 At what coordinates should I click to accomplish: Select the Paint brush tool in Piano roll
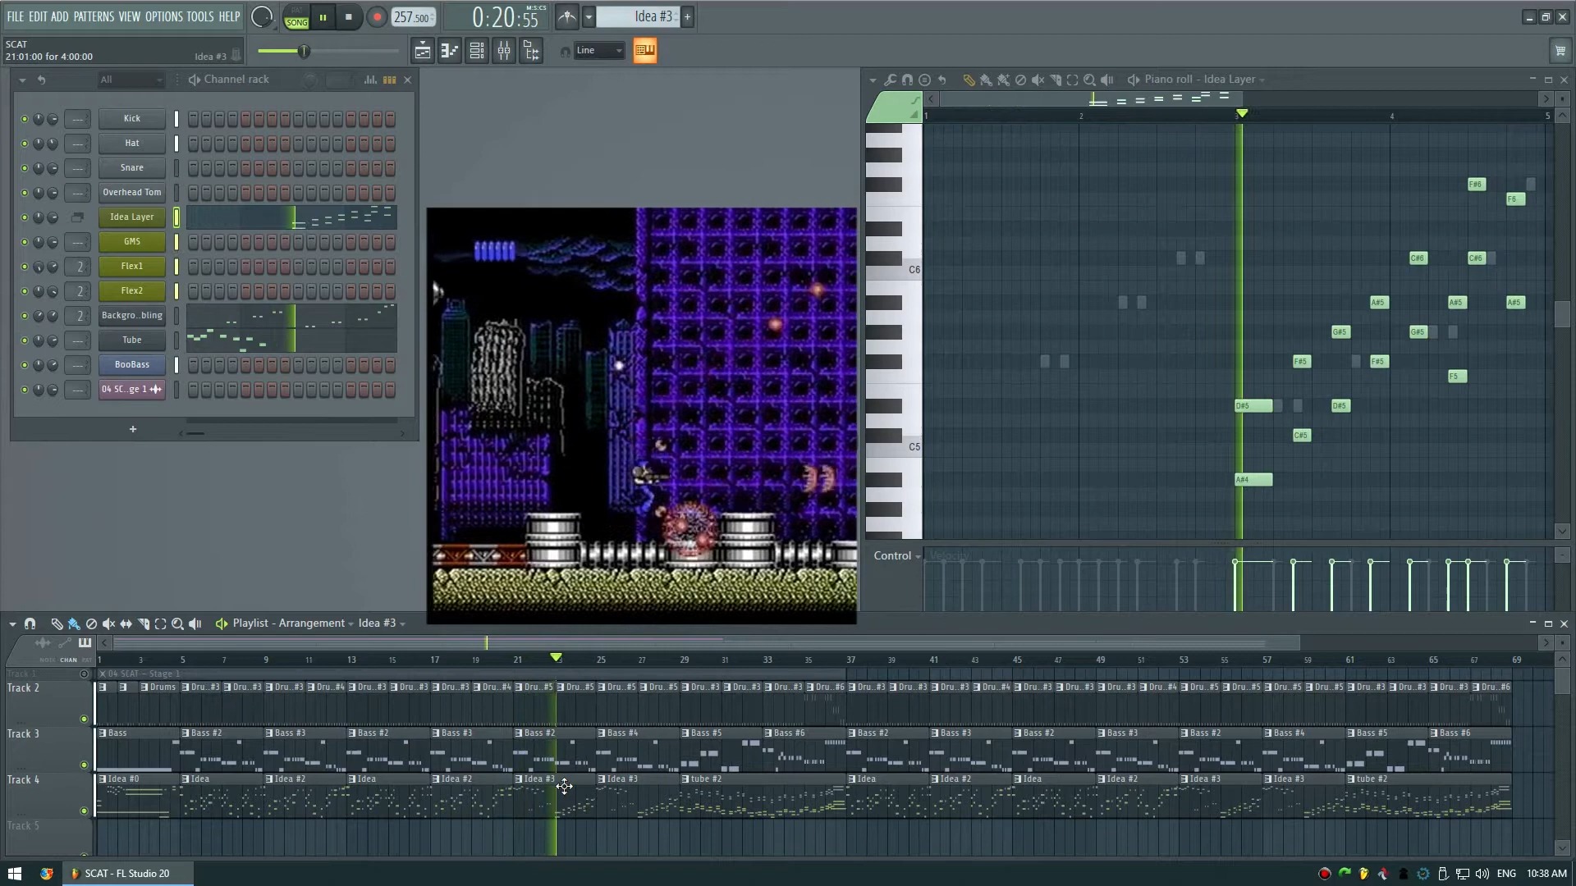[x=986, y=80]
